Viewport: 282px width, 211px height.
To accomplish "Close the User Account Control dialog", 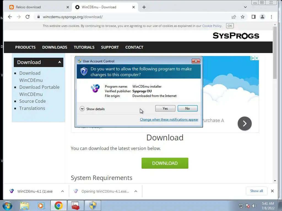I will (196, 61).
